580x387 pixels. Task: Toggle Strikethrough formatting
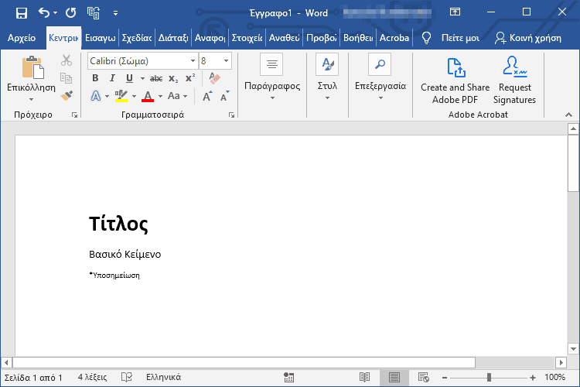[x=156, y=78]
